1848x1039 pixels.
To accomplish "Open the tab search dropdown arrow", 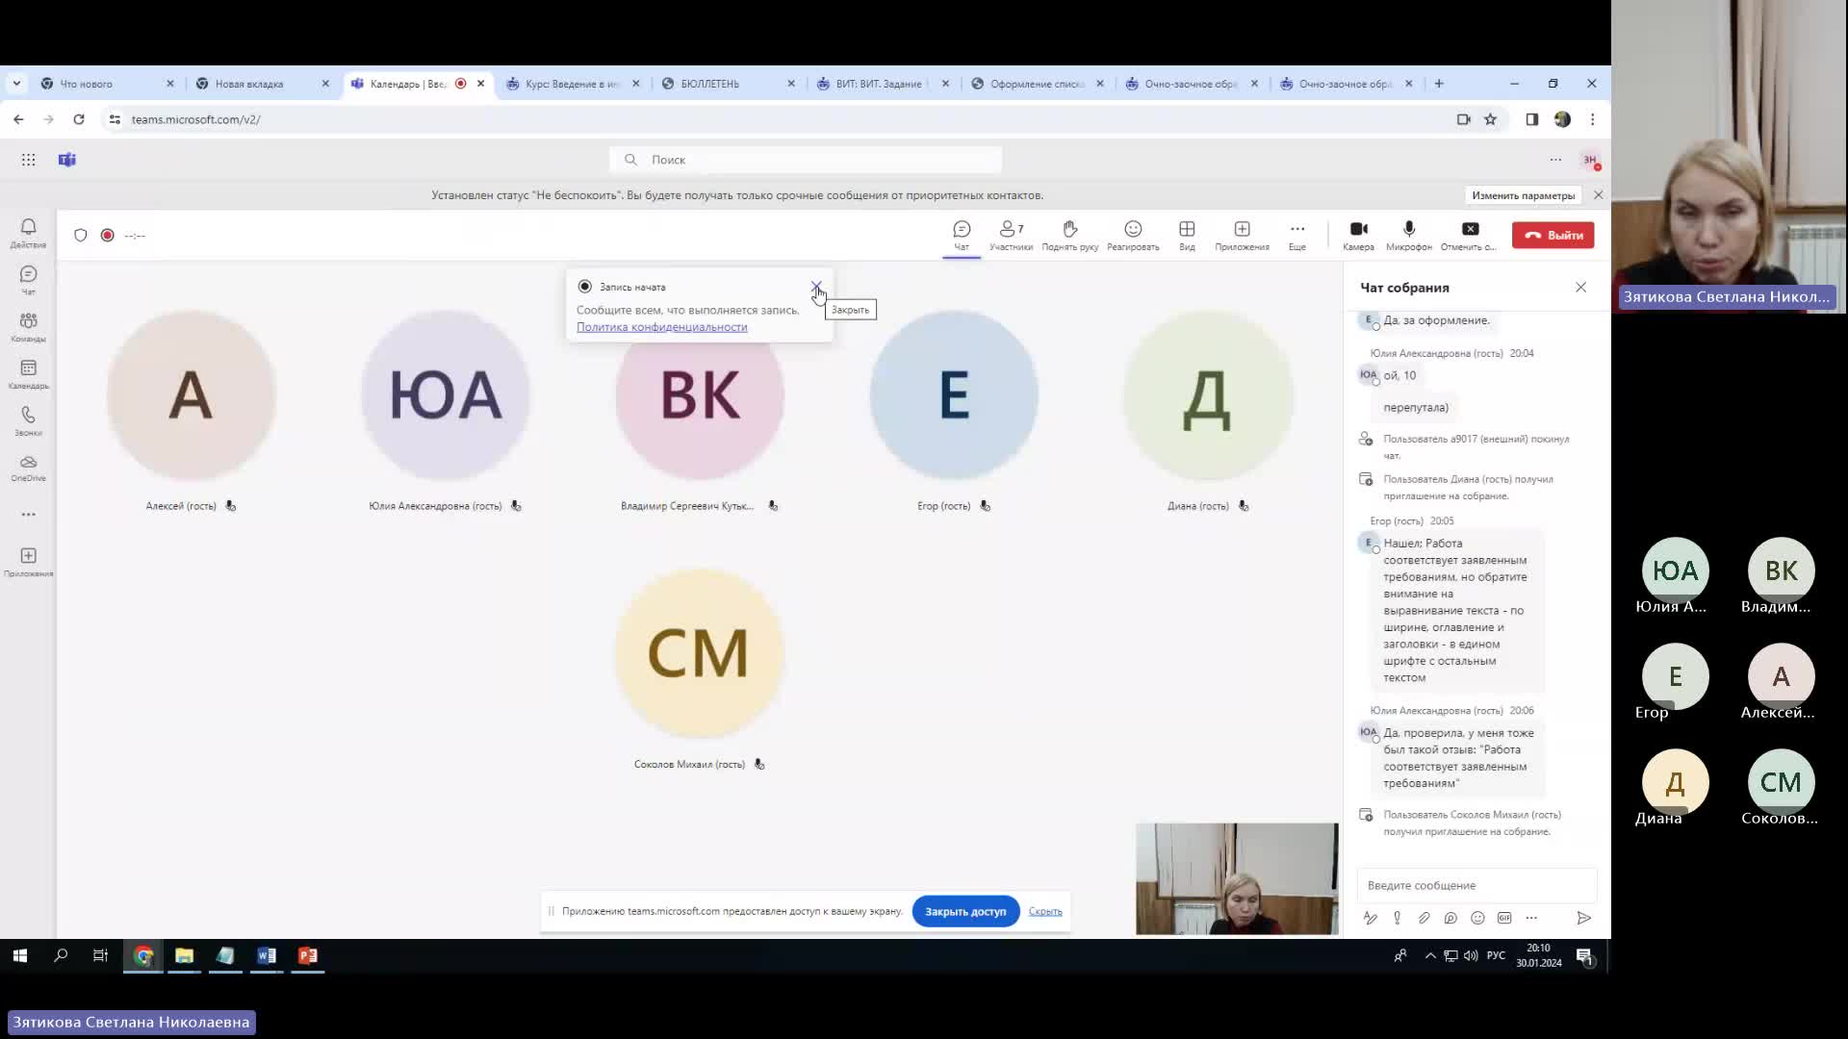I will pos(16,84).
